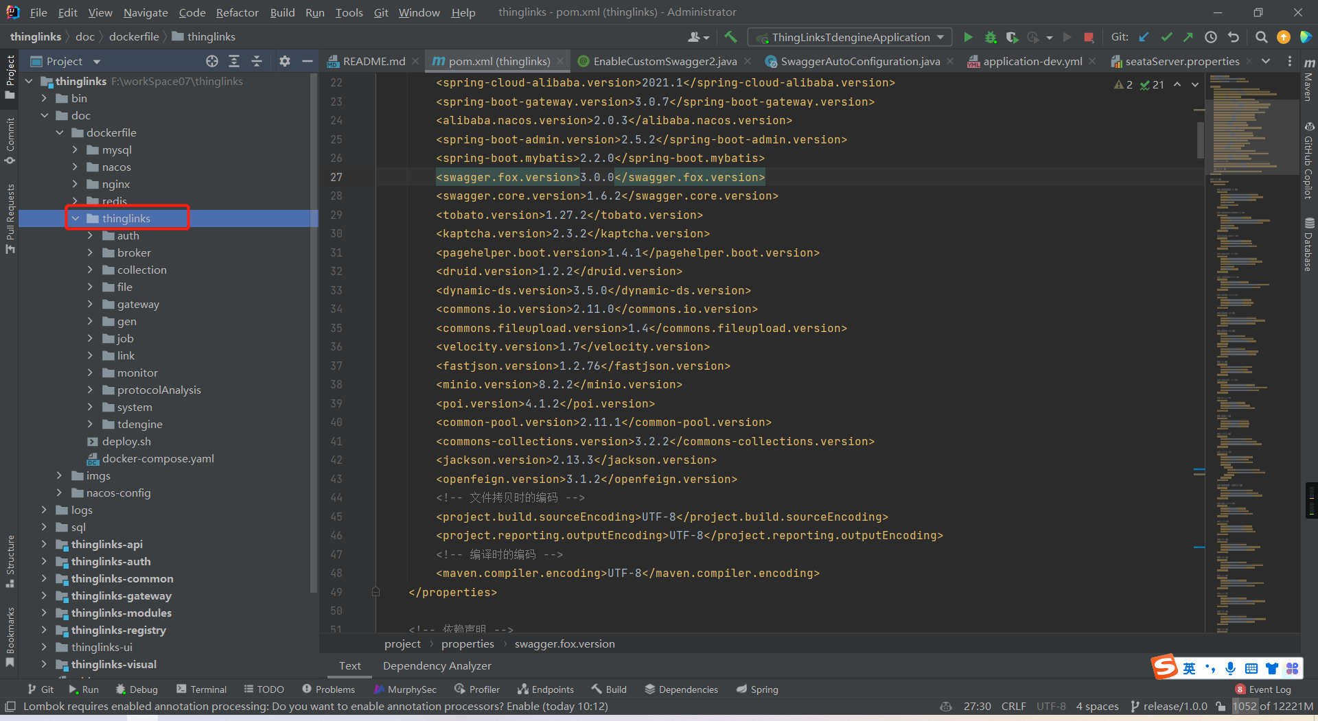Go to next highlighted problem arrow
1318x721 pixels.
[1195, 84]
